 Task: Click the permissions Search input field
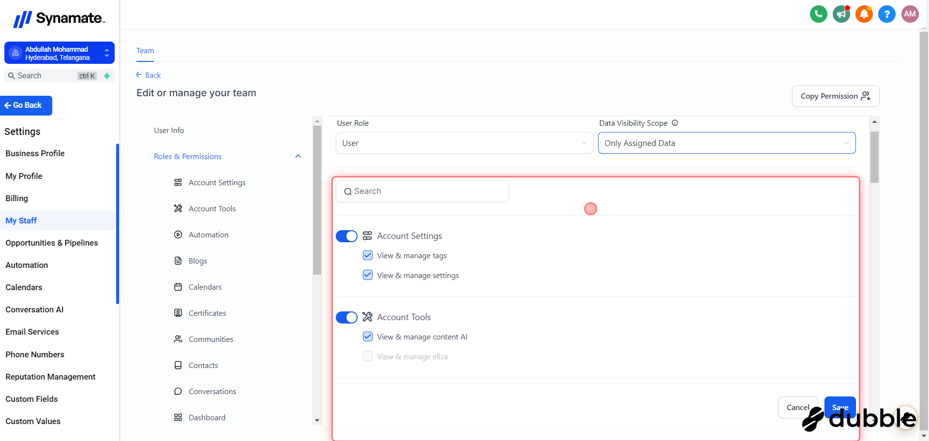pos(422,191)
